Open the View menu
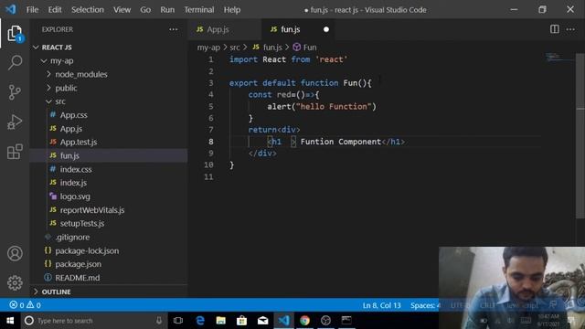This screenshot has height=329, width=585. pyautogui.click(x=122, y=10)
